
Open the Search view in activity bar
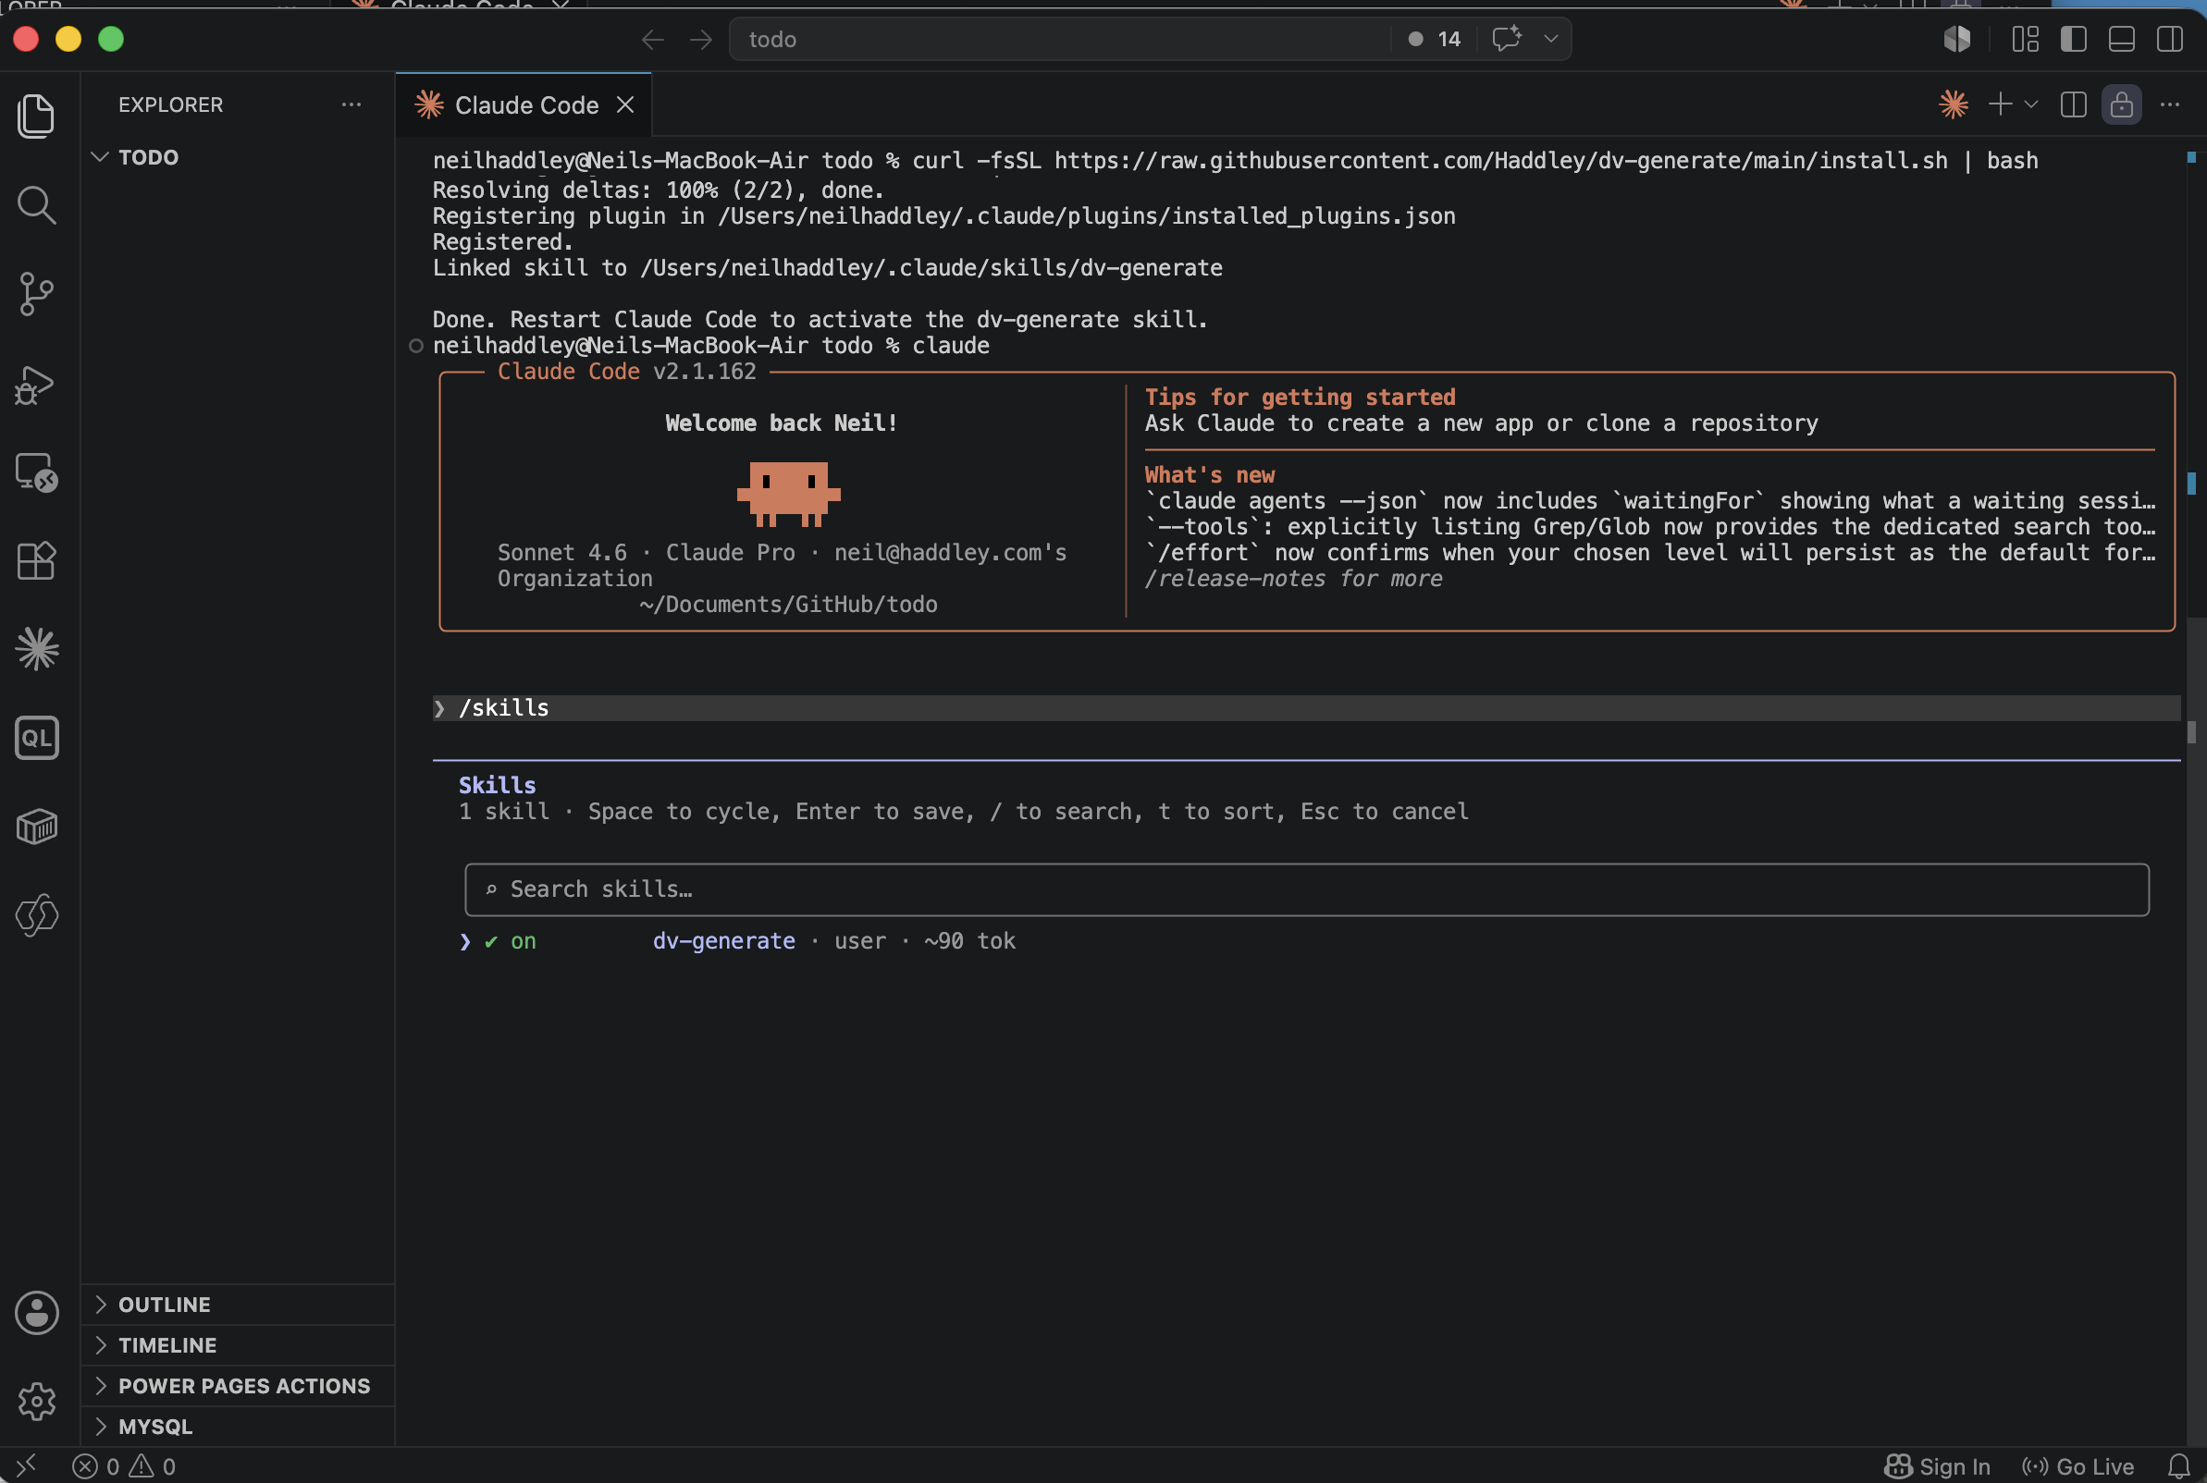36,205
